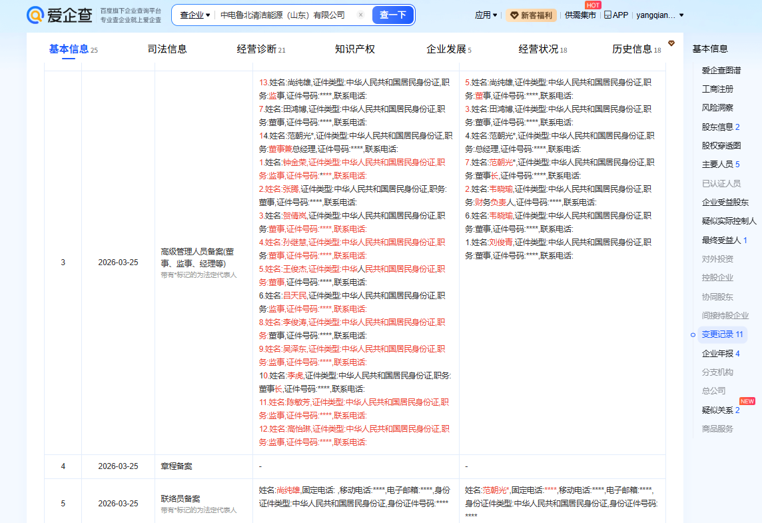Select 最终受益人 in the right sidebar
762x523 pixels.
(x=723, y=240)
